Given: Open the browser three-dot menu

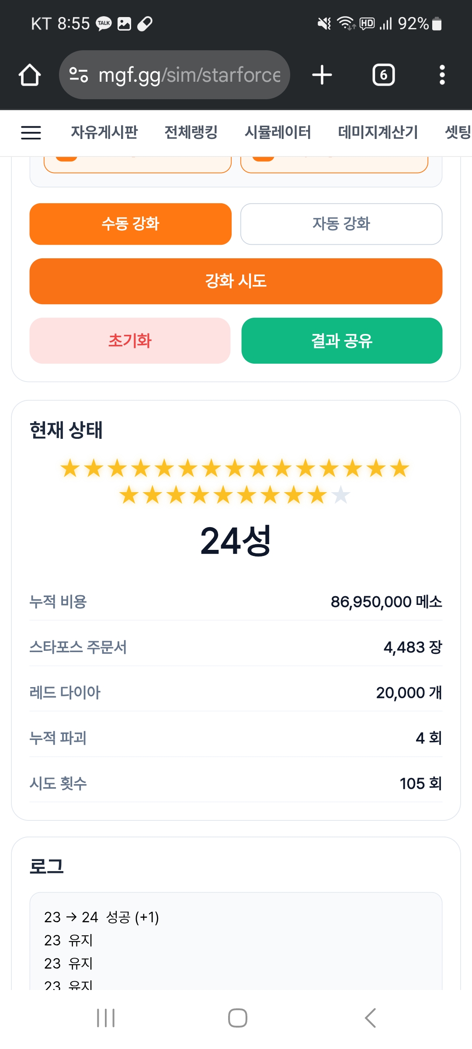Looking at the screenshot, I should click(x=442, y=75).
